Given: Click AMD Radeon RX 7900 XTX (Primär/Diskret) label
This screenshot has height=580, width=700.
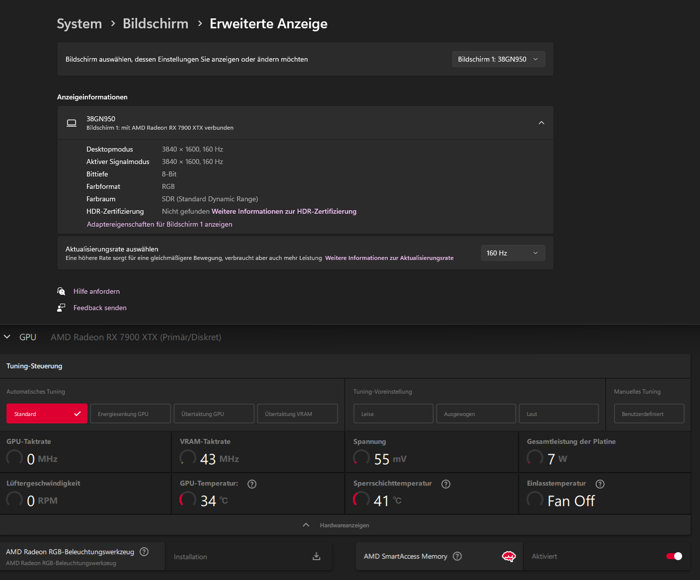Looking at the screenshot, I should pyautogui.click(x=136, y=337).
